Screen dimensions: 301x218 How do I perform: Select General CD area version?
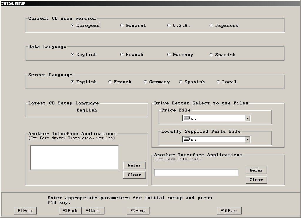click(122, 26)
